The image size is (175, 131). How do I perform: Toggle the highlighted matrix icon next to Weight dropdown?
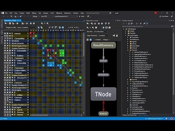(39, 27)
